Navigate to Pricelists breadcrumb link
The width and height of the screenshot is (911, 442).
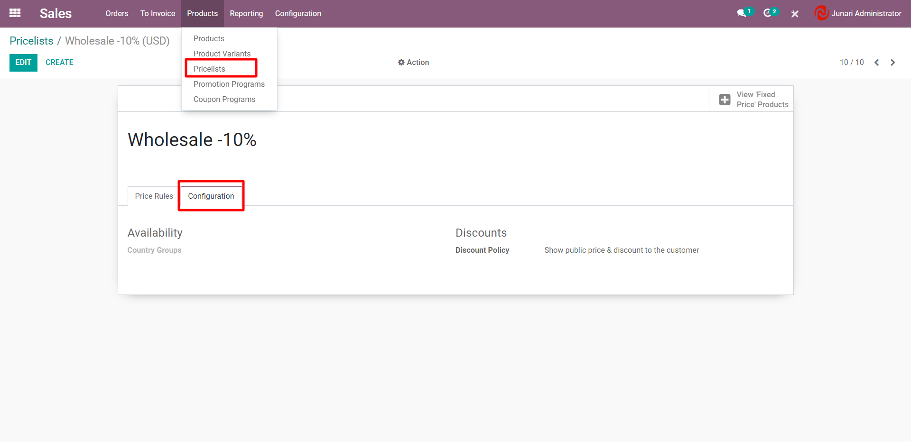pos(31,41)
